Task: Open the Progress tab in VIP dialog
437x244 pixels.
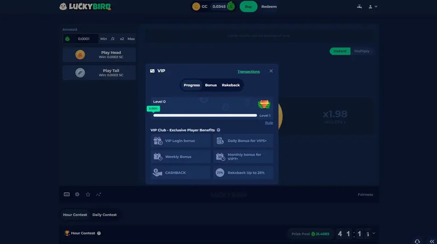Action: click(x=192, y=85)
